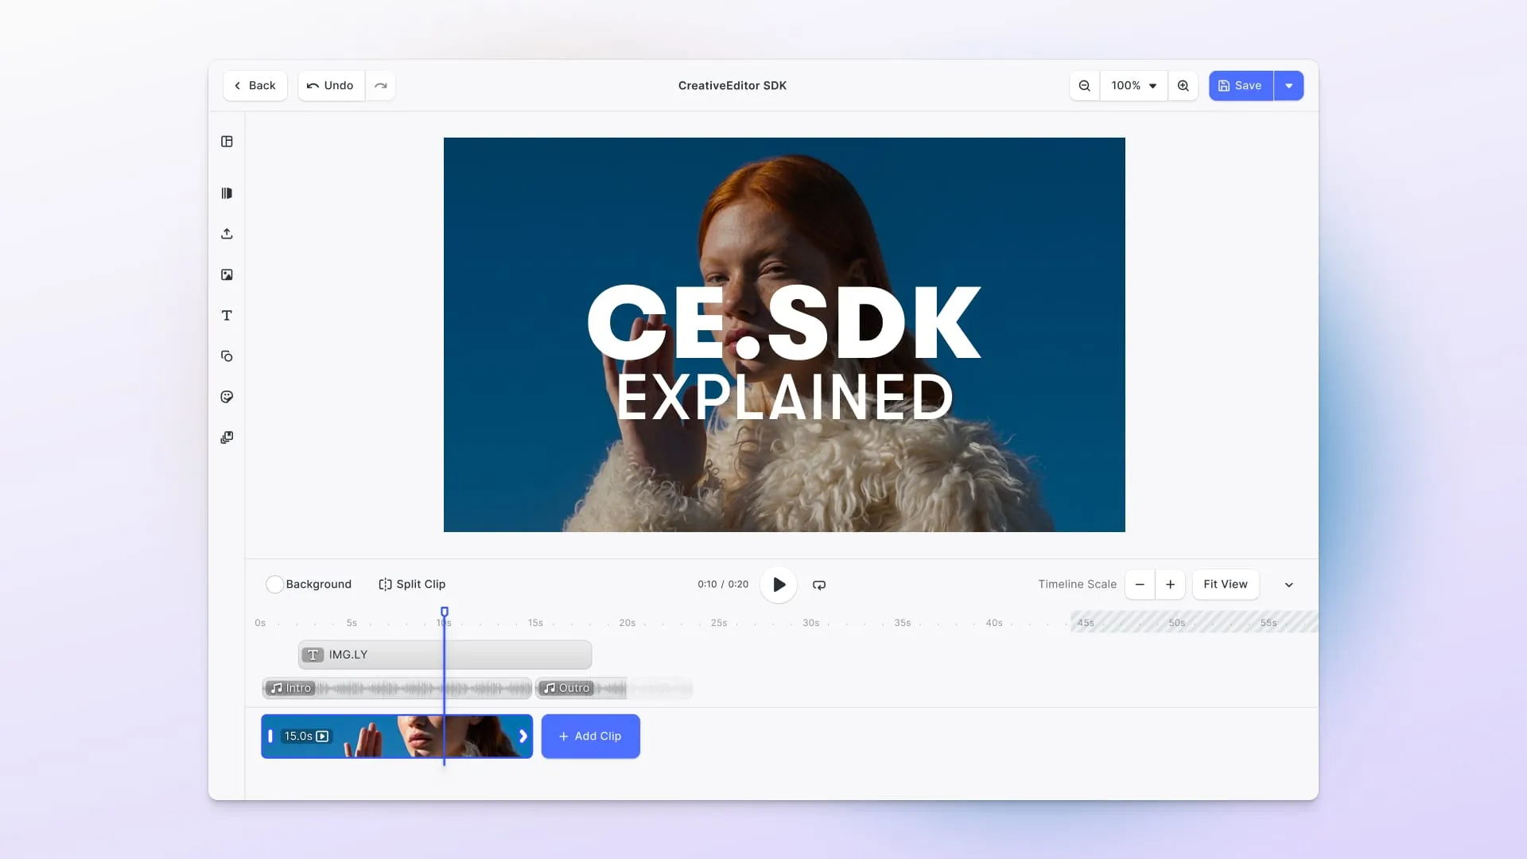
Task: Select the Intro audio clip
Action: pyautogui.click(x=397, y=688)
